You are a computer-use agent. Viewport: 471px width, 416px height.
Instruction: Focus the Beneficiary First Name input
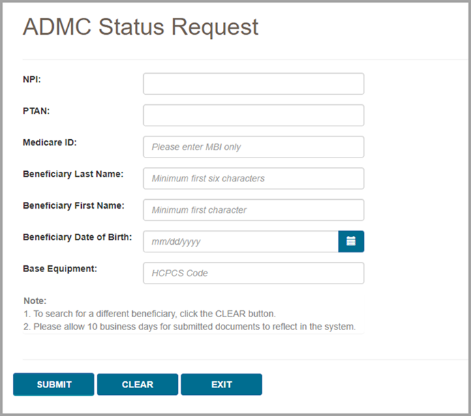(253, 210)
